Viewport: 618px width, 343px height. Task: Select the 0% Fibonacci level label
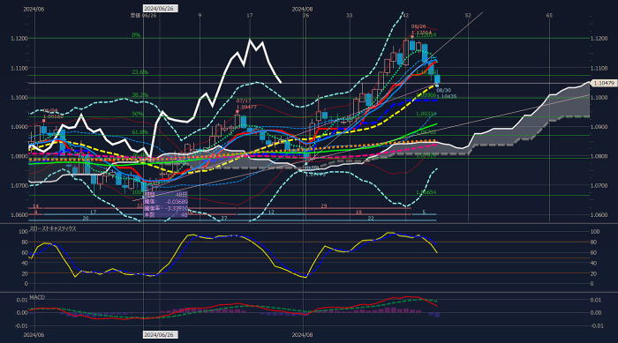pyautogui.click(x=136, y=35)
